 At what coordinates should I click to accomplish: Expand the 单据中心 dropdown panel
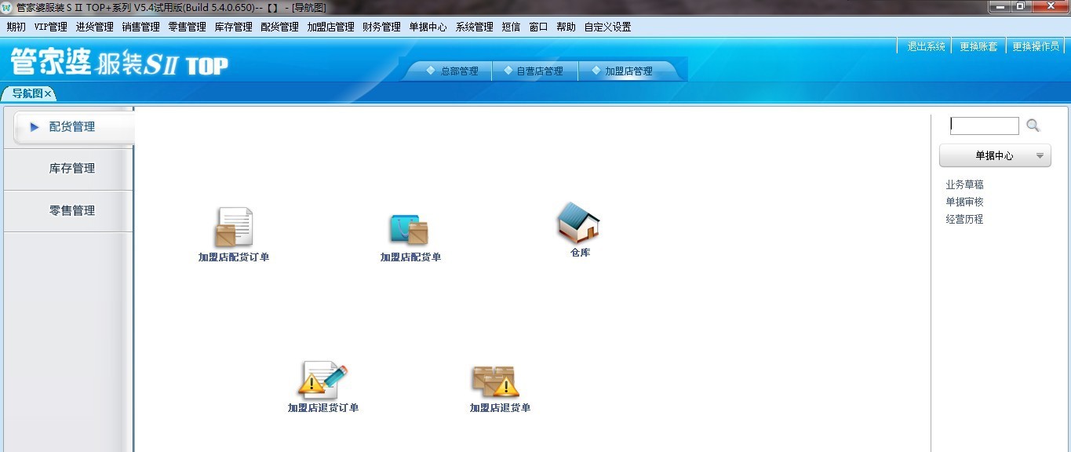point(995,156)
